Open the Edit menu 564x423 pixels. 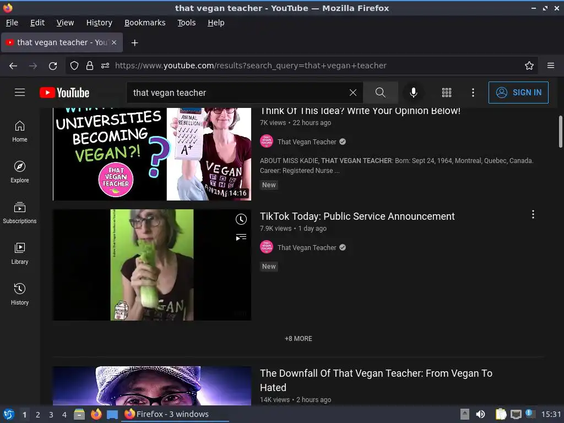[37, 23]
